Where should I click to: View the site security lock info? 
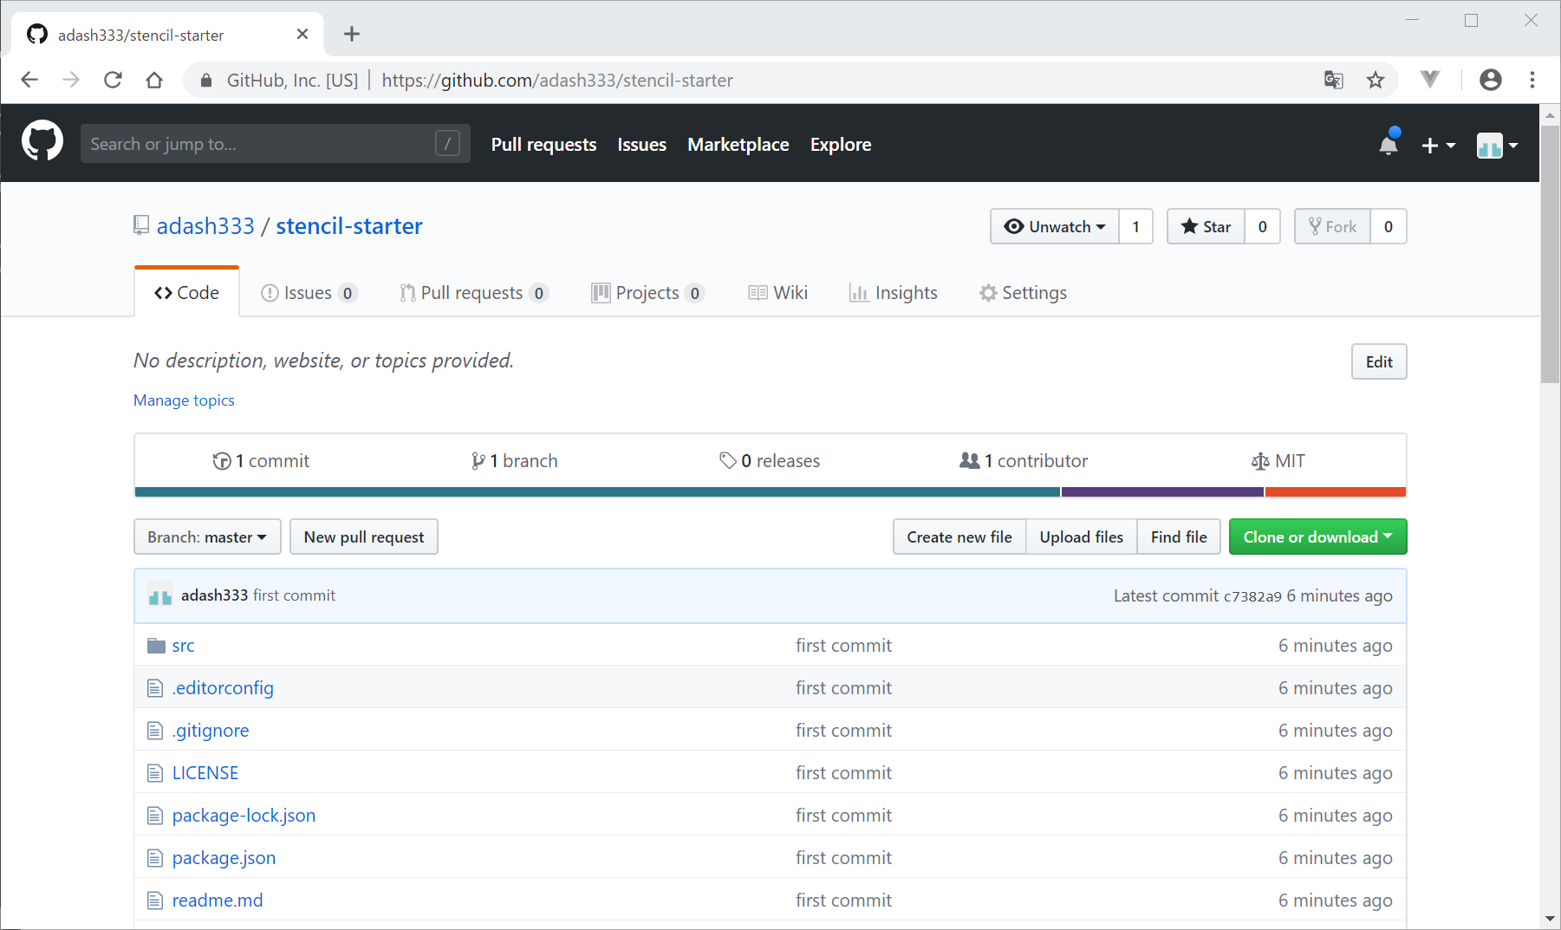(206, 81)
